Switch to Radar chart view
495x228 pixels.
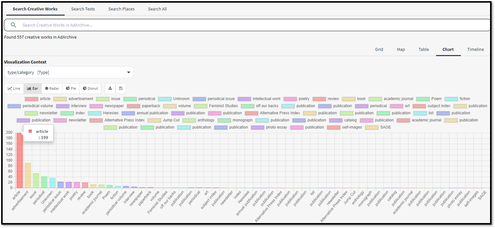click(52, 89)
